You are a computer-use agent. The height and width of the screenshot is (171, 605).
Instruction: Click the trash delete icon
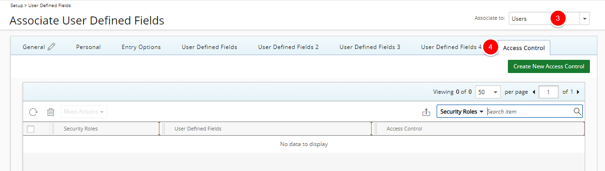[x=50, y=112]
